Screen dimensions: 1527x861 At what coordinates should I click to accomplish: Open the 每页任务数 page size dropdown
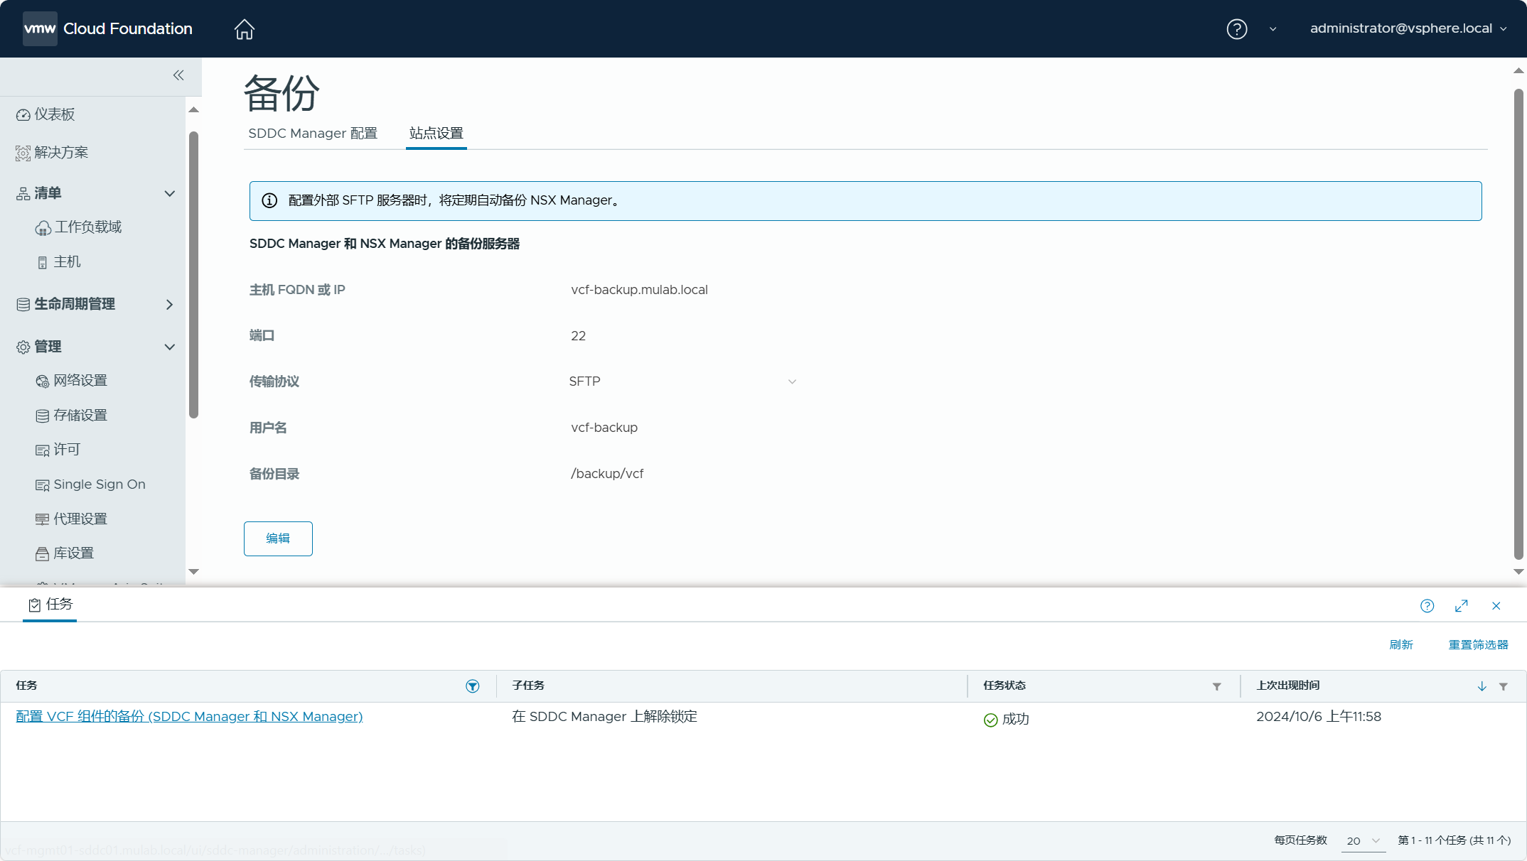pyautogui.click(x=1363, y=840)
